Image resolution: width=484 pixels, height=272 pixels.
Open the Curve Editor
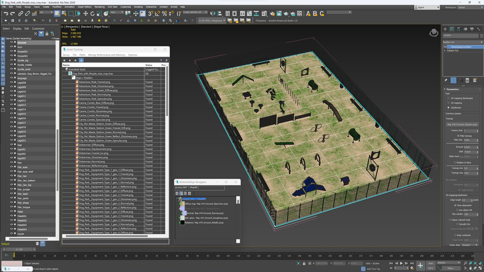click(249, 13)
